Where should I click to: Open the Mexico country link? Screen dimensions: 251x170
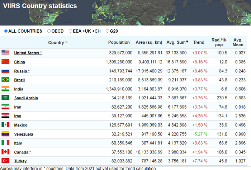(21, 125)
